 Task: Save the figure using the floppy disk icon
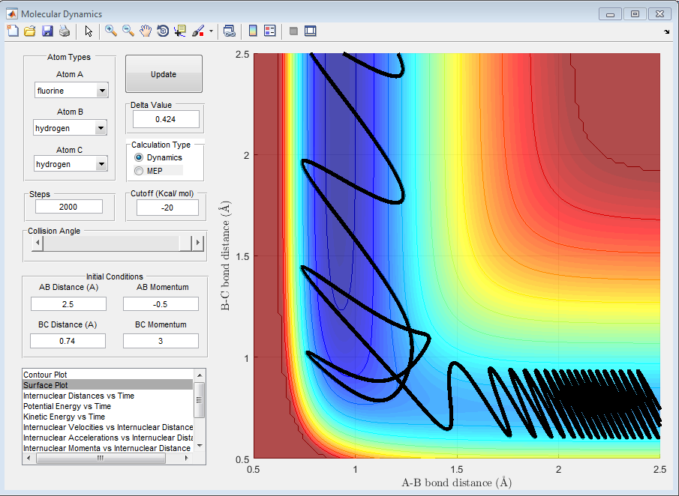coord(47,31)
